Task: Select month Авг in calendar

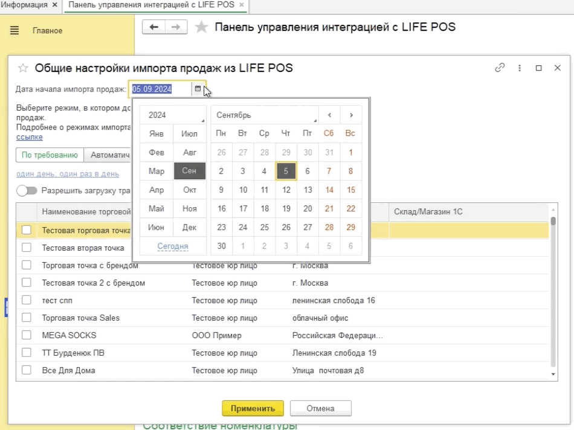Action: 189,152
